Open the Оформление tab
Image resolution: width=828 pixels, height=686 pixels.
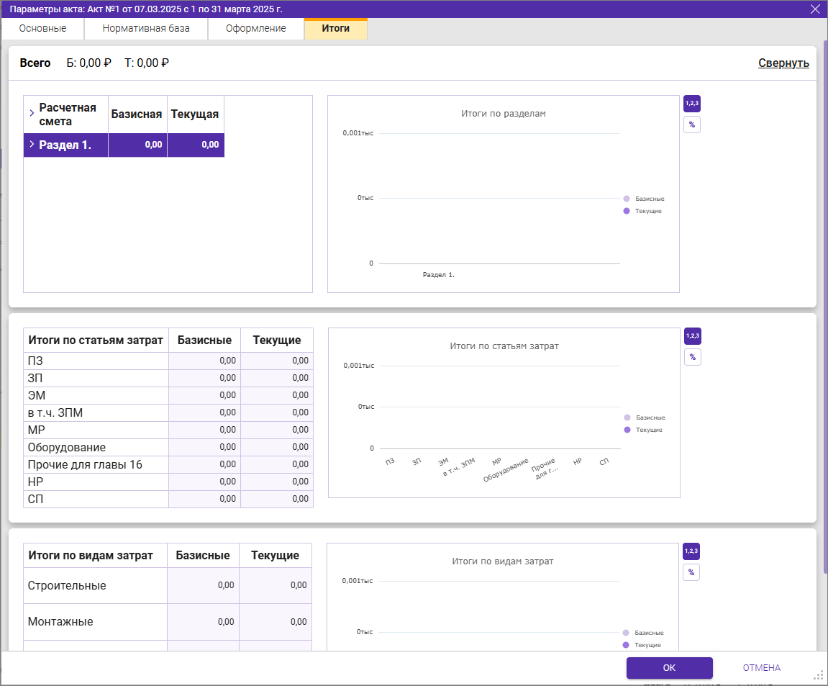tap(255, 29)
